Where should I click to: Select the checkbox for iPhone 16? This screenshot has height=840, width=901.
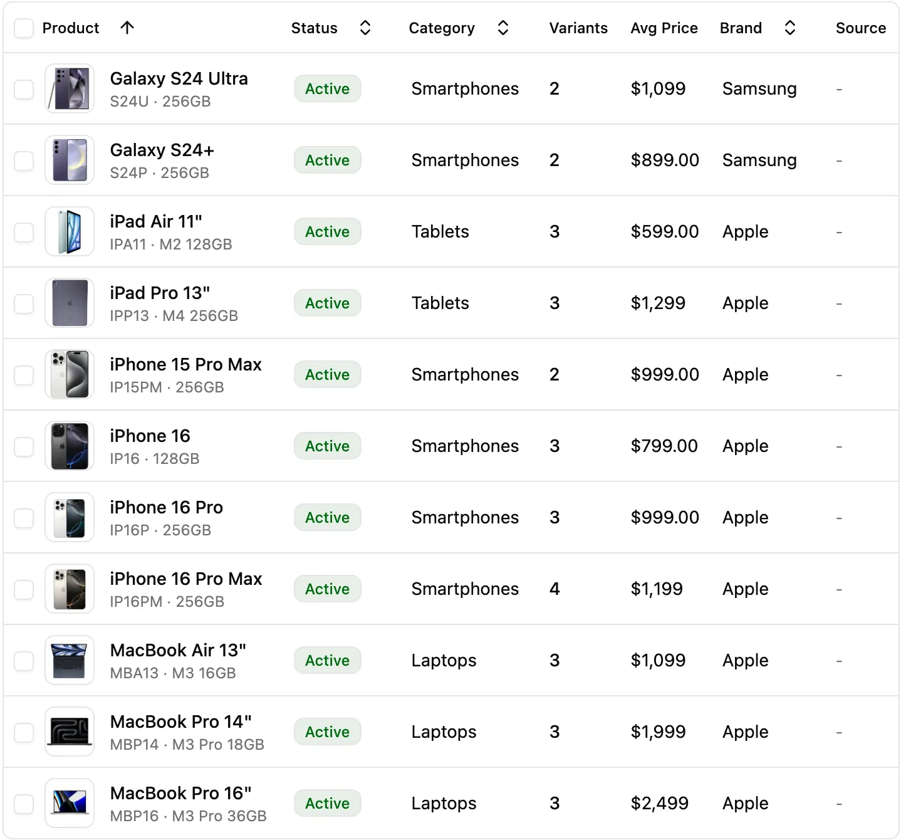coord(23,446)
